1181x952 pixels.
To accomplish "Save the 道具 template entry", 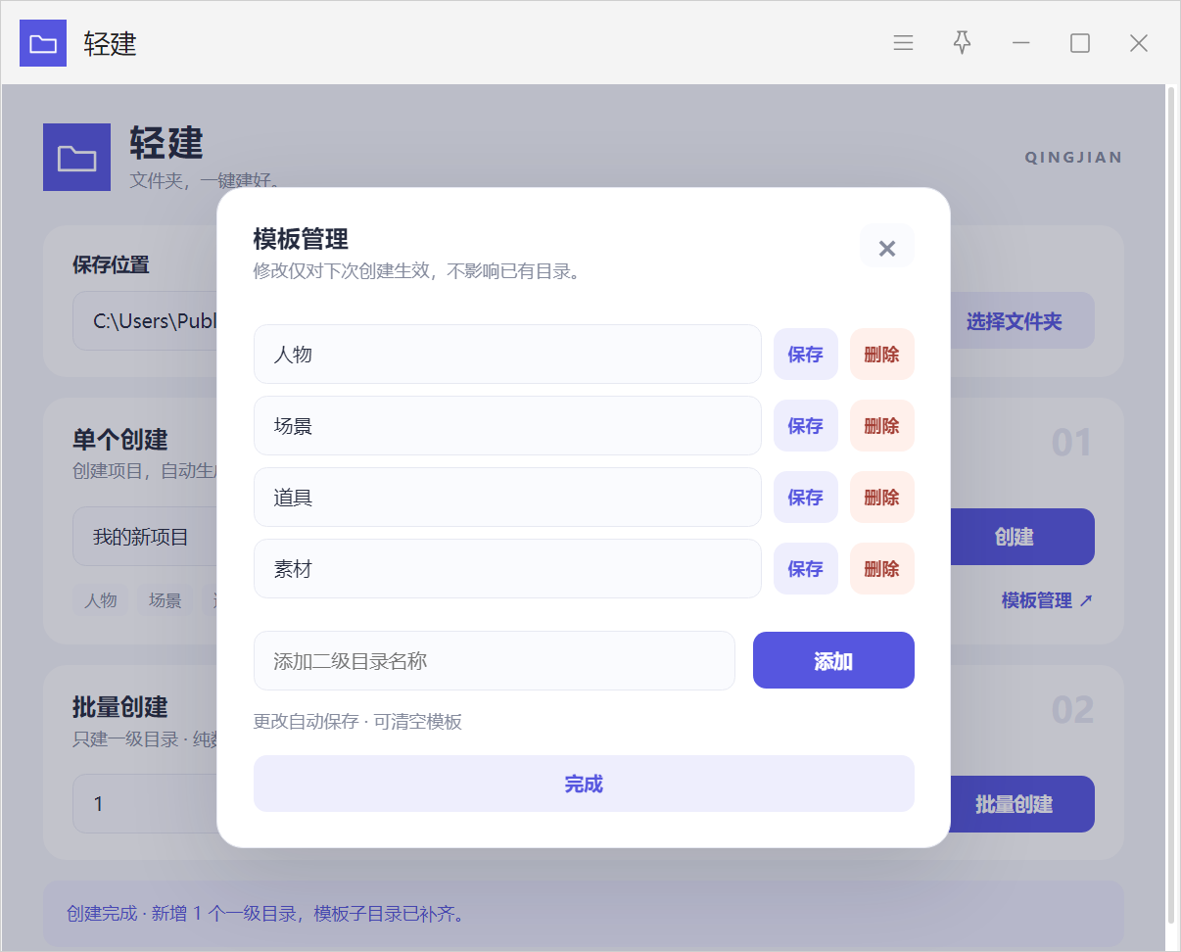I will (805, 497).
